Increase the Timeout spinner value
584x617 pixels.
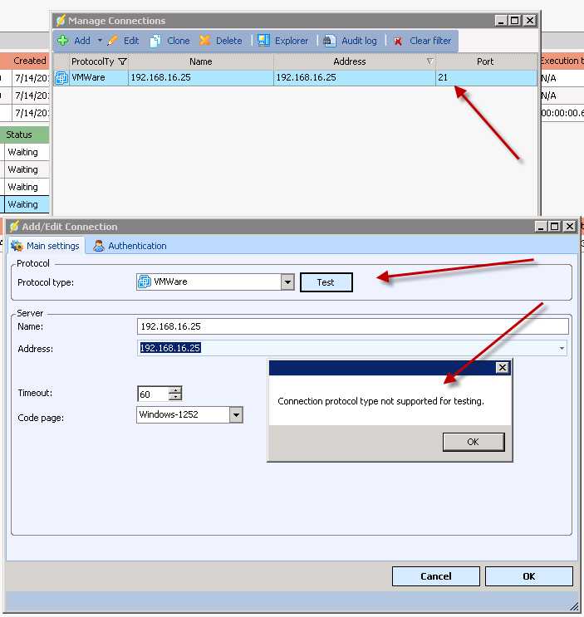point(174,390)
